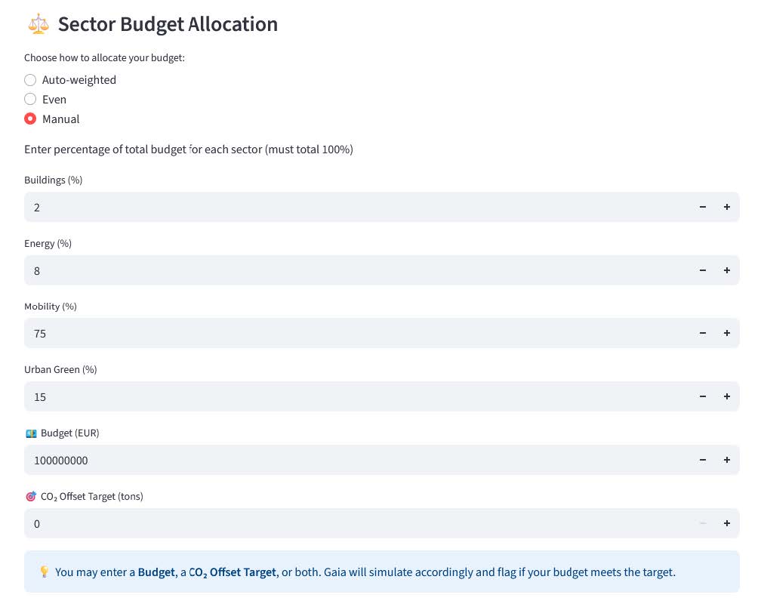
Task: Decrease Energy percentage with minus icon
Action: 703,270
